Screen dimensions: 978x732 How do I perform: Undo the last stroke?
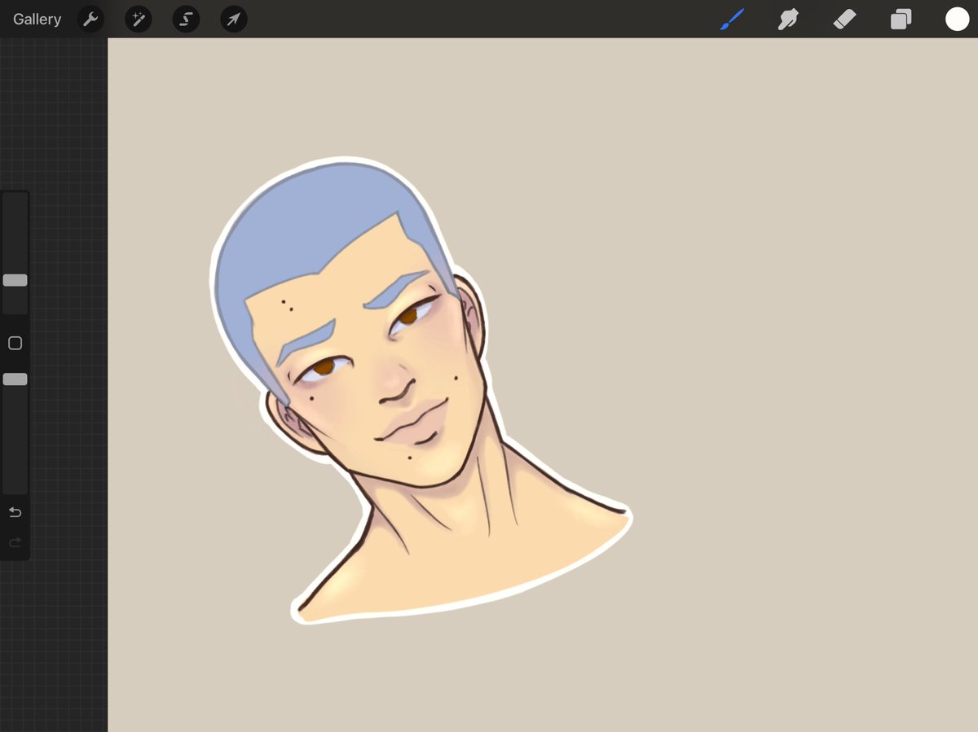click(15, 512)
